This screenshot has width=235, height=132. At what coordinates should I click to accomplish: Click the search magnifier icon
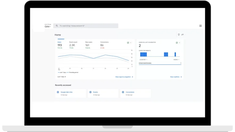coord(57,26)
